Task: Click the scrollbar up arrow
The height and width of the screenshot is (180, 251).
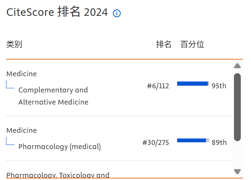Action: (237, 66)
